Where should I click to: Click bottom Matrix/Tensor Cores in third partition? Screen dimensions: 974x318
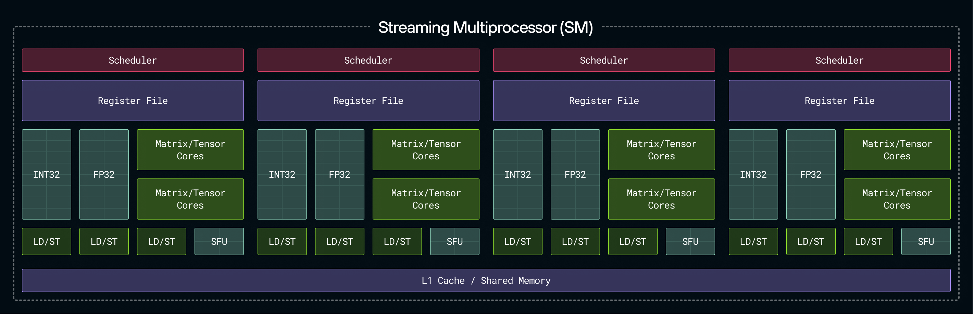coord(661,199)
